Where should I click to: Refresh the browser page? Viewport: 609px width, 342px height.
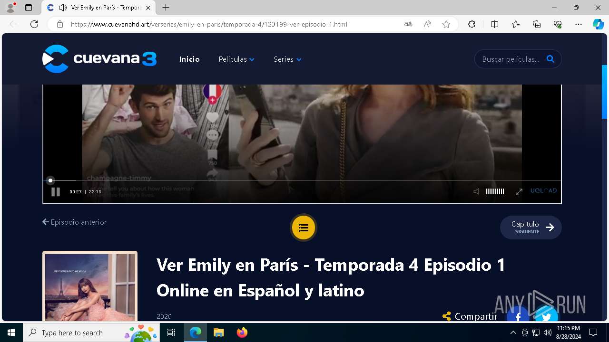pos(34,24)
